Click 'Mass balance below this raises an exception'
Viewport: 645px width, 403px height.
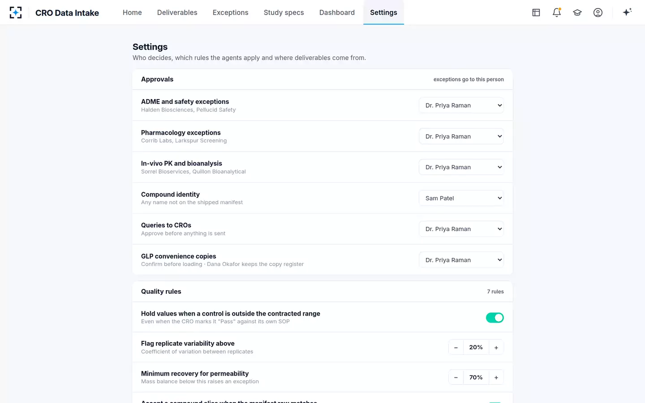200,382
